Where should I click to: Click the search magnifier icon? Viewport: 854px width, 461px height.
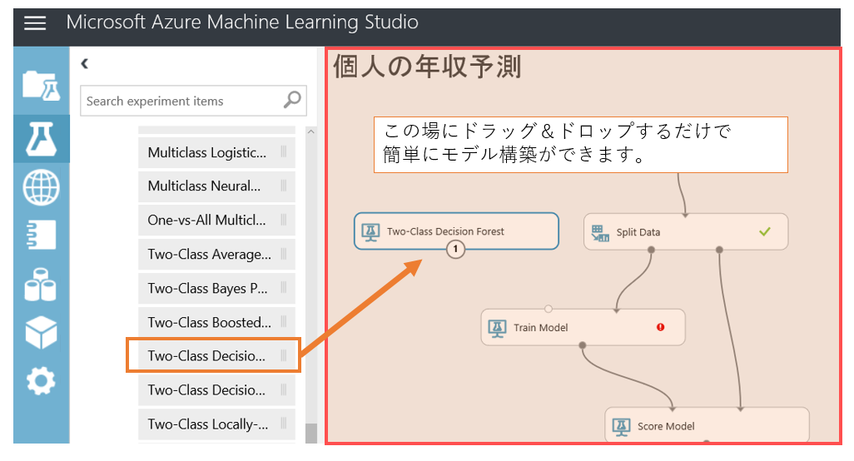click(x=292, y=100)
